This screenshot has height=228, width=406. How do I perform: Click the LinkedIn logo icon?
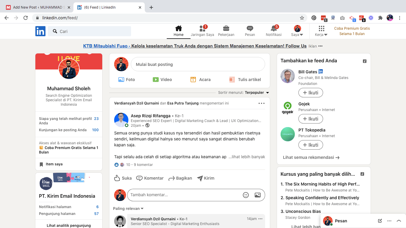point(40,31)
